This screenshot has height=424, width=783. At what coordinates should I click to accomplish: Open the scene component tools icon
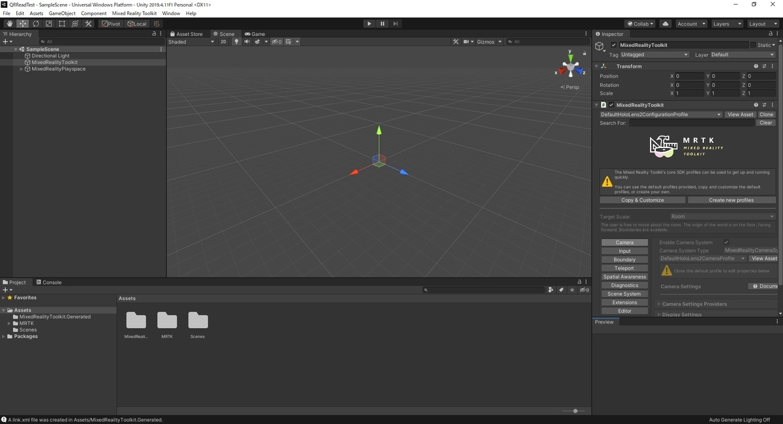457,42
